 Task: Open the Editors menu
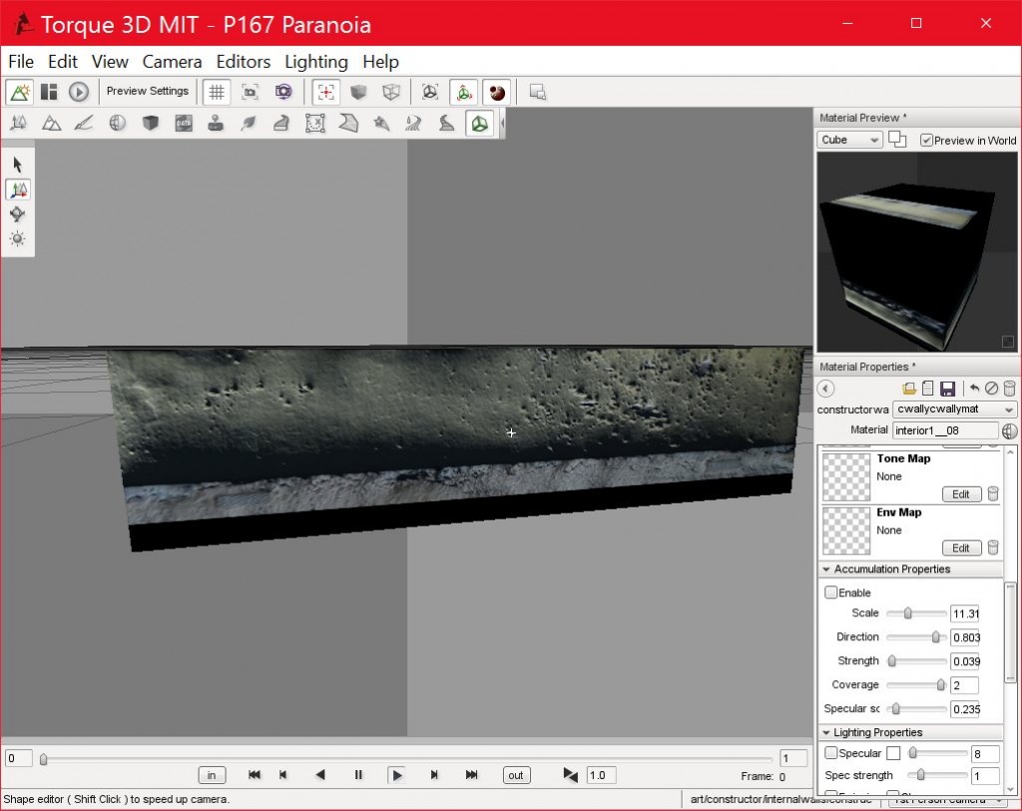point(244,61)
